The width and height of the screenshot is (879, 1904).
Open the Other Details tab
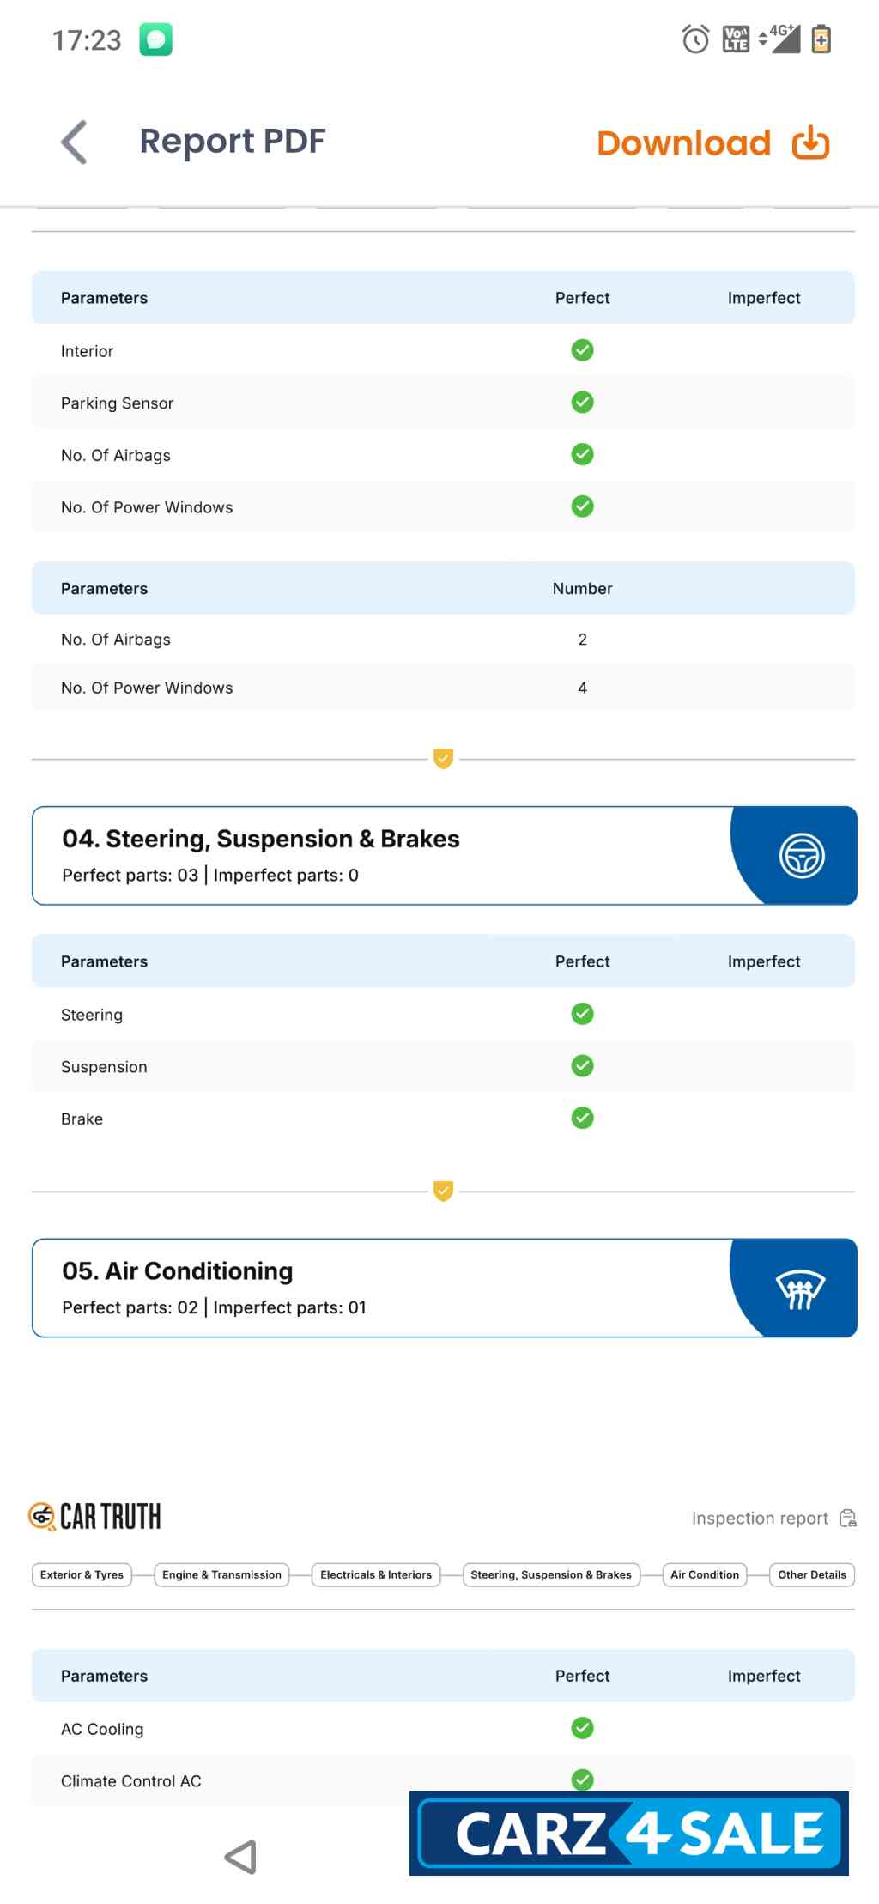pos(811,1574)
